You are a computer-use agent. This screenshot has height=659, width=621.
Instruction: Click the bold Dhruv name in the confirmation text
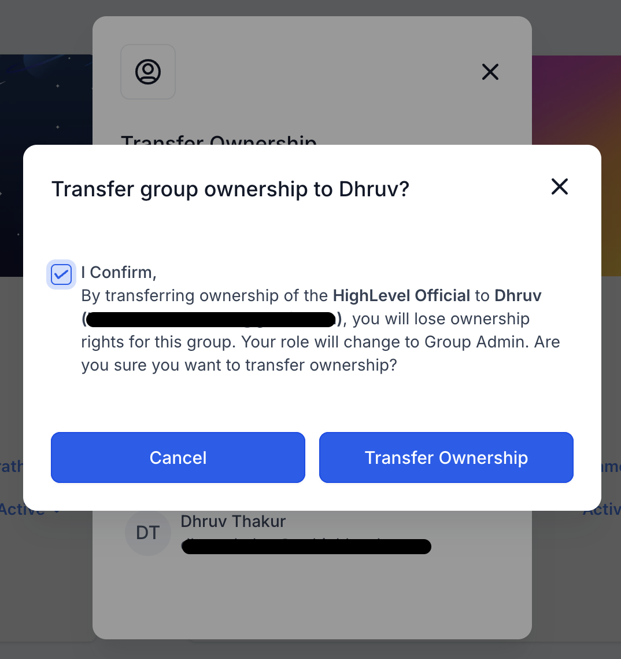point(517,295)
